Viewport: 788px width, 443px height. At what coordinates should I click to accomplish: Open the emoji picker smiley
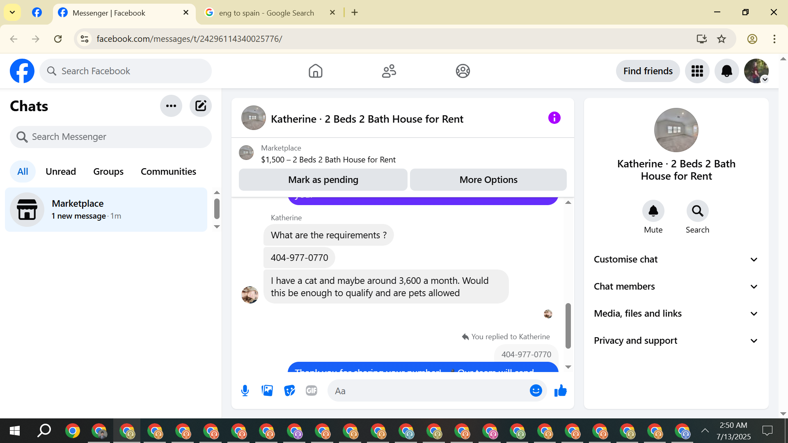[536, 390]
